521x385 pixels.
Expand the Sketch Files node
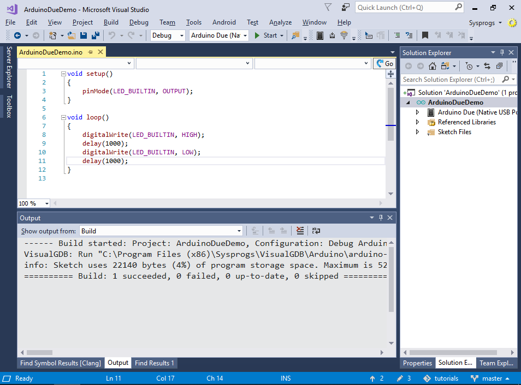pos(417,132)
